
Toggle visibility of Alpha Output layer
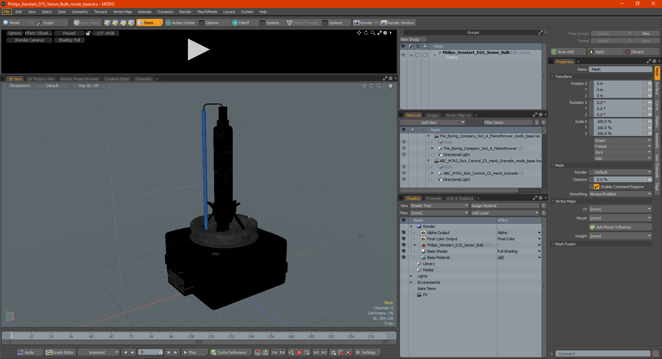[403, 233]
